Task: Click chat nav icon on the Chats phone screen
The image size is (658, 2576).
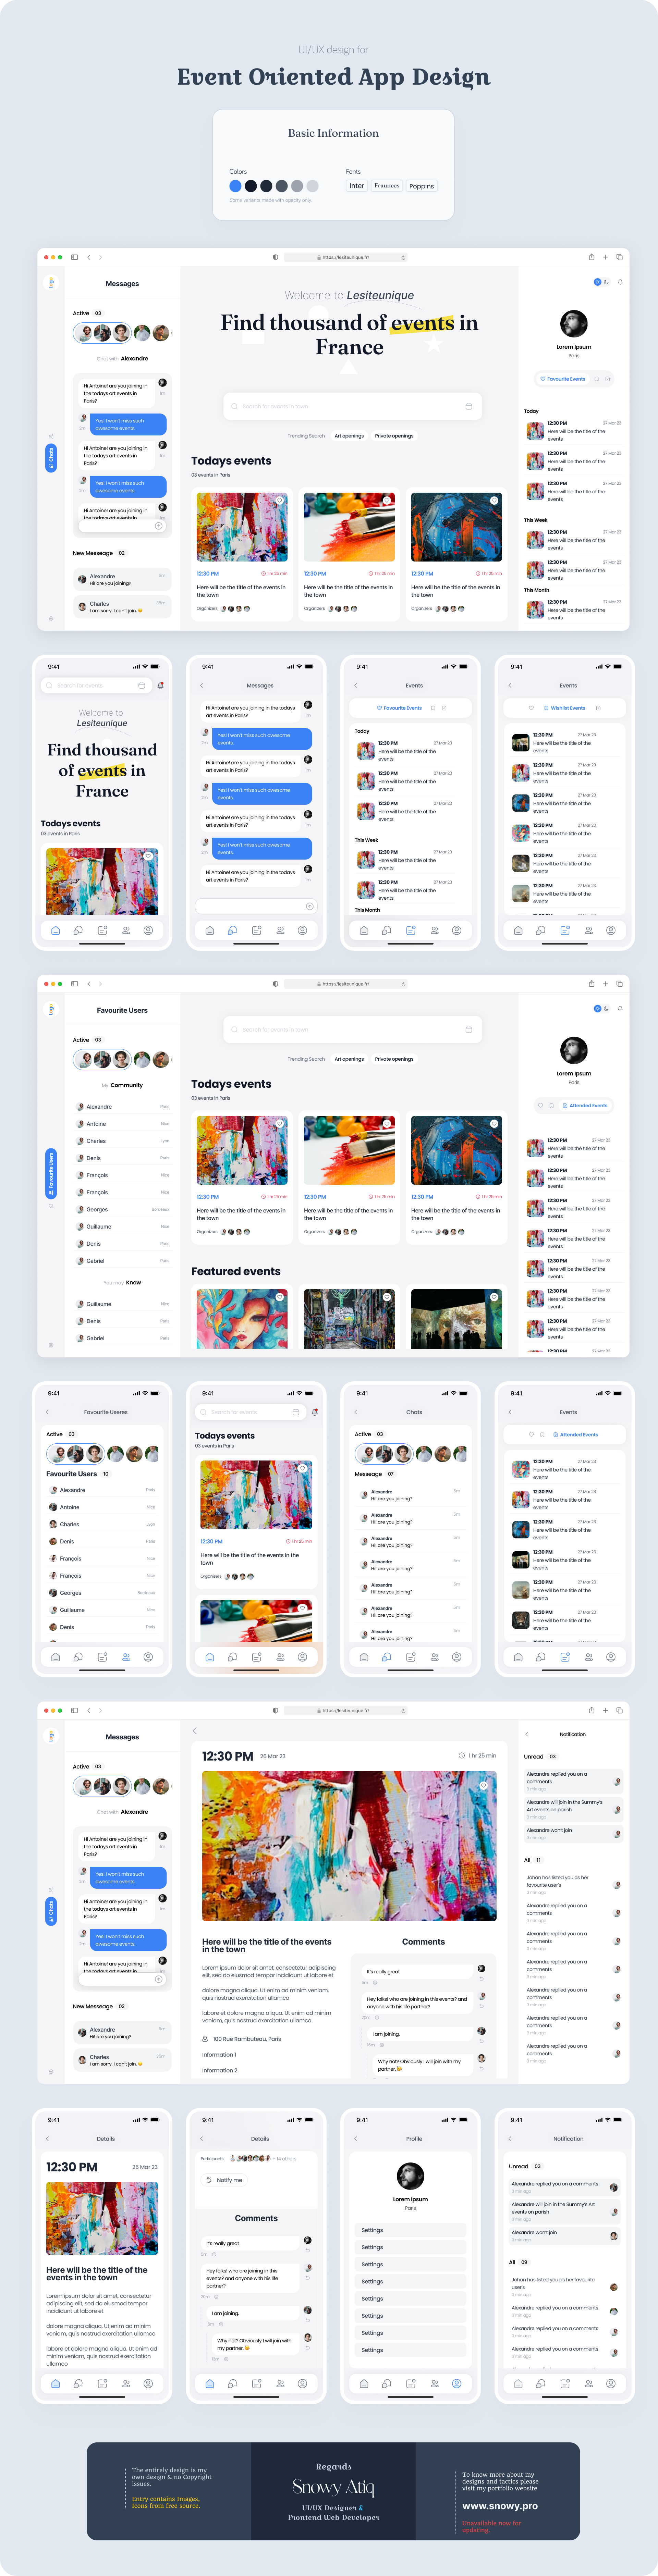Action: pos(387,1657)
